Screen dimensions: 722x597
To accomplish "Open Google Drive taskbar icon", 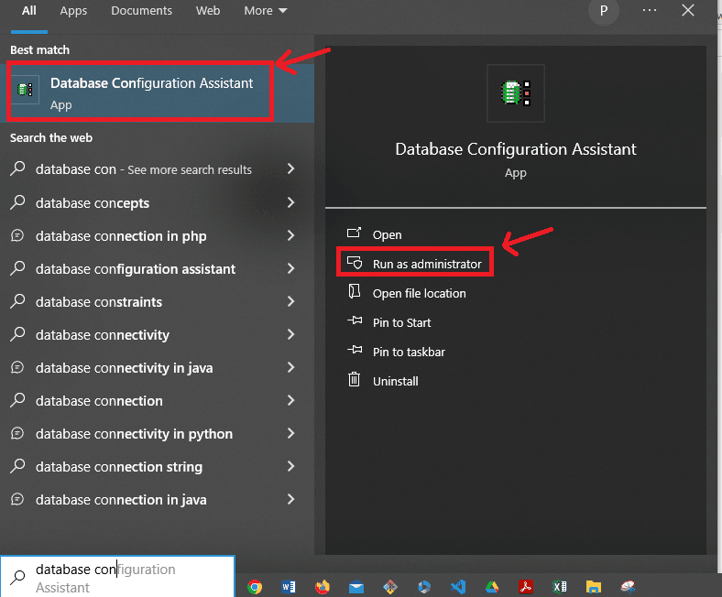I will pos(491,587).
